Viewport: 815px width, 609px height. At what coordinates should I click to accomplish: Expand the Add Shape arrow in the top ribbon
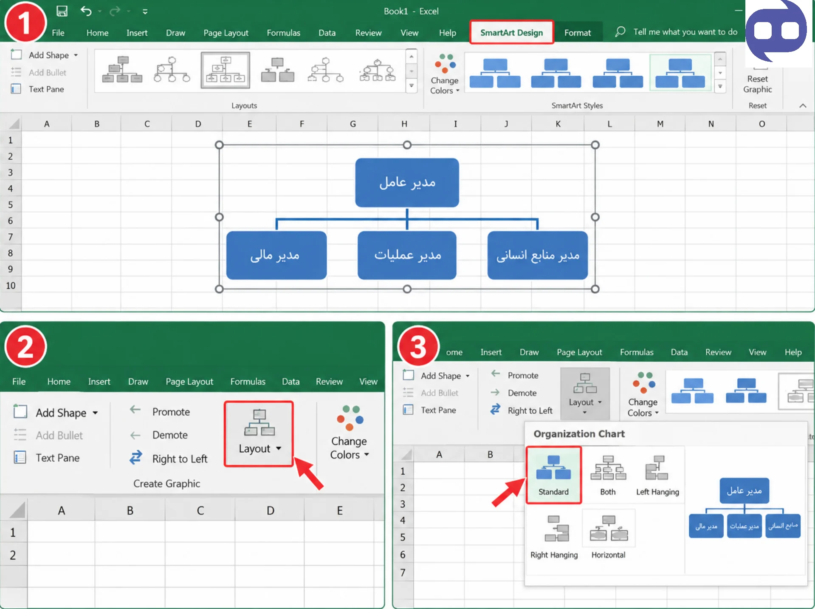point(76,55)
